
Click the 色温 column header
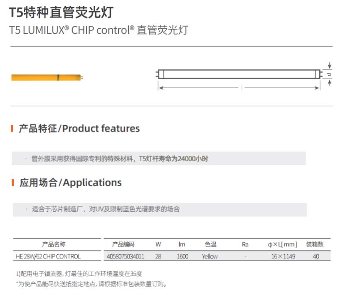210,244
